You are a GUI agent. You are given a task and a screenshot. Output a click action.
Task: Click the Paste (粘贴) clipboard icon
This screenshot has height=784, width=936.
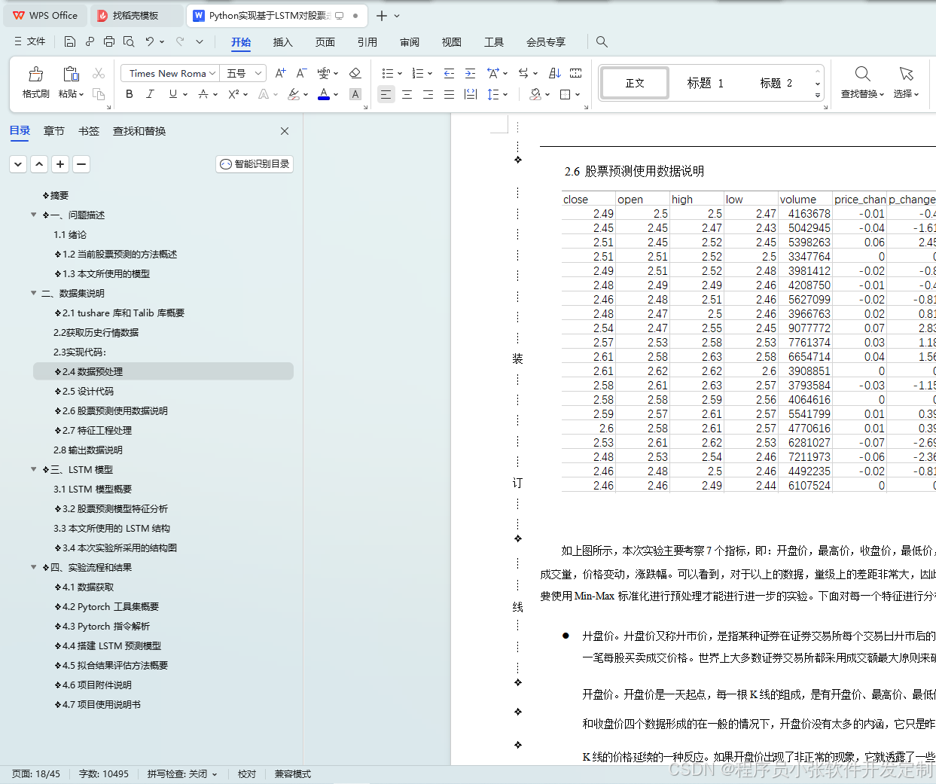click(71, 74)
